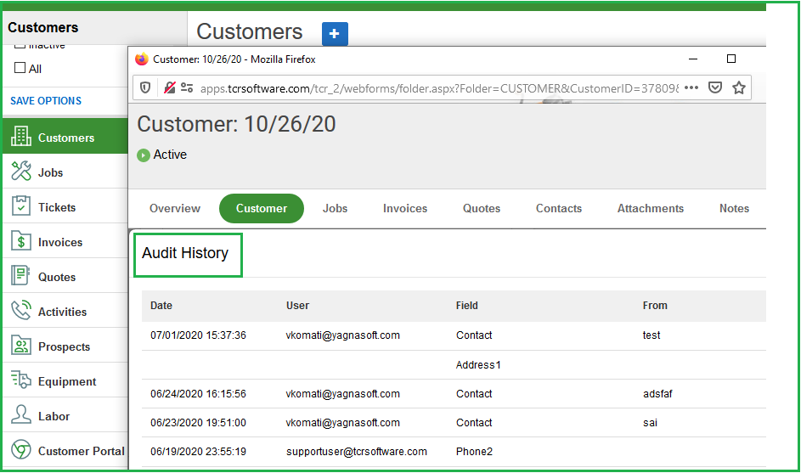Open the Firefox page actions ellipsis menu
Image resolution: width=801 pixels, height=473 pixels.
(x=691, y=87)
